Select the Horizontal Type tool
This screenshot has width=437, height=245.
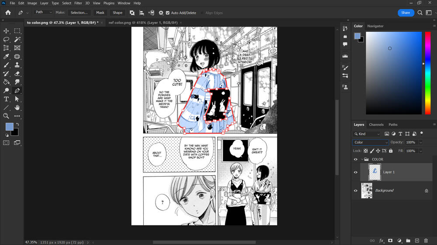pyautogui.click(x=7, y=99)
